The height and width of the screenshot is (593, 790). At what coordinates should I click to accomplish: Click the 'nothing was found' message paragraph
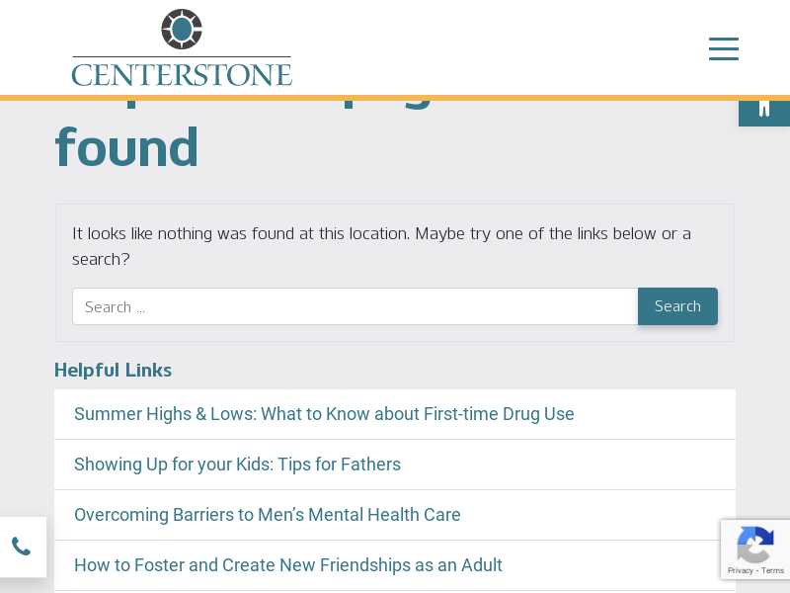[x=381, y=246]
